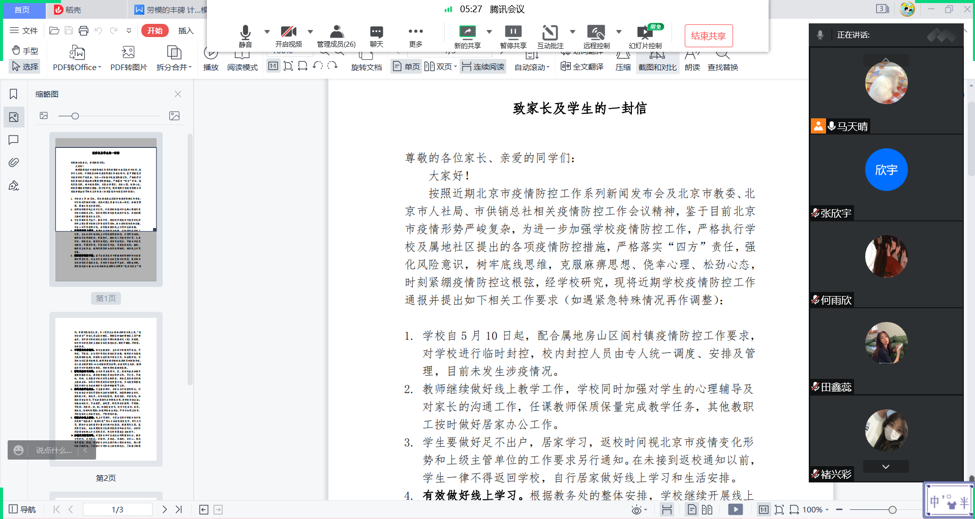Open the remote control (远程控制) tool

tap(596, 35)
